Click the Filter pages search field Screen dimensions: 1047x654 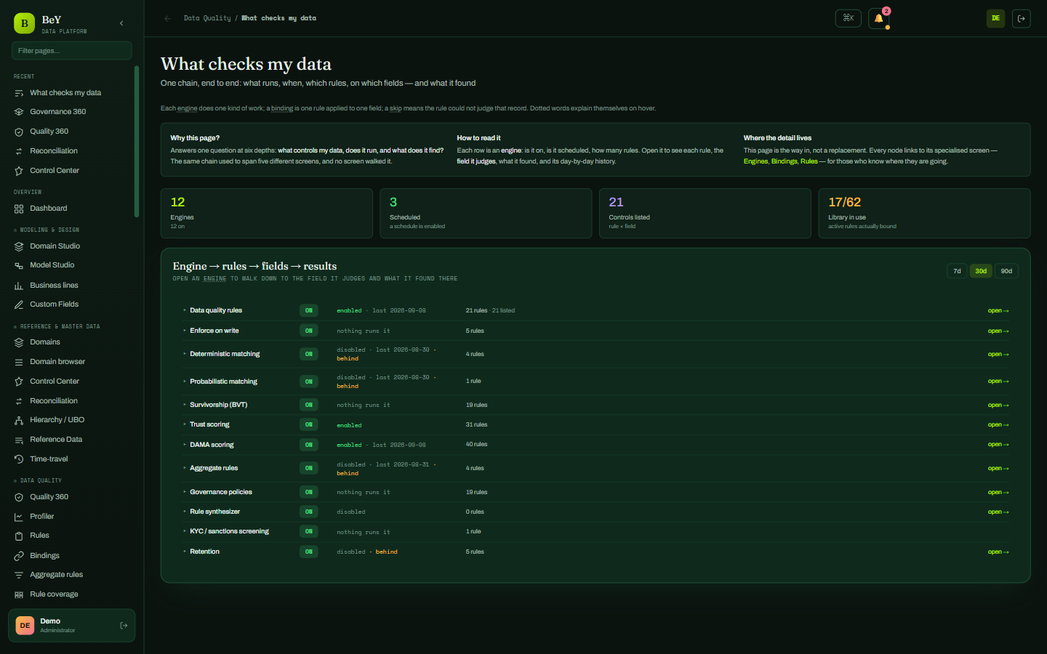click(71, 51)
